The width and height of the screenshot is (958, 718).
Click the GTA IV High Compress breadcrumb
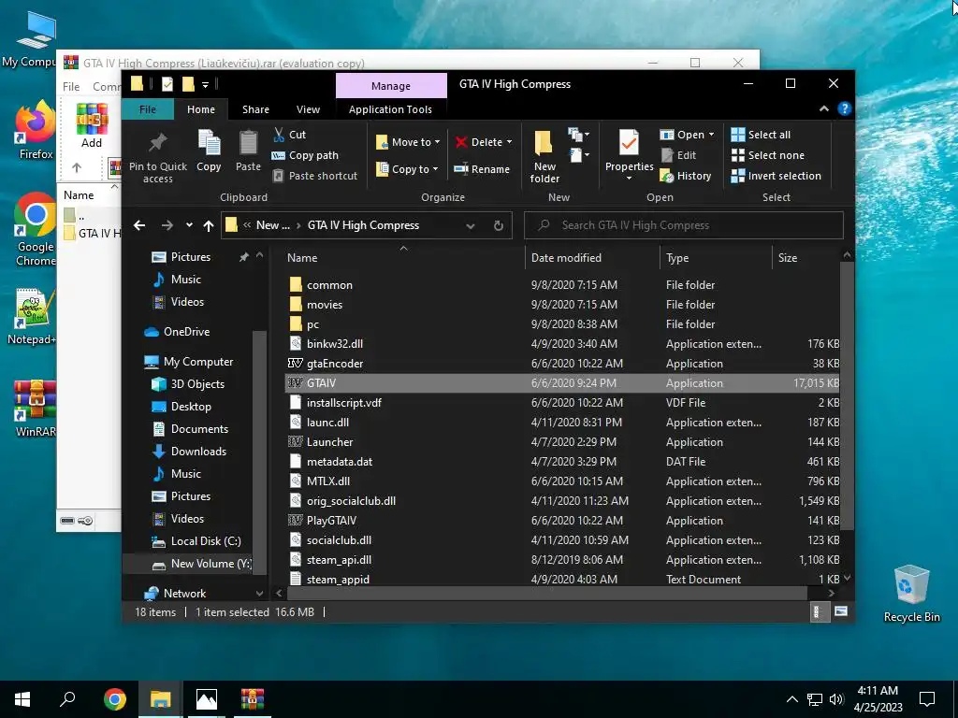364,225
